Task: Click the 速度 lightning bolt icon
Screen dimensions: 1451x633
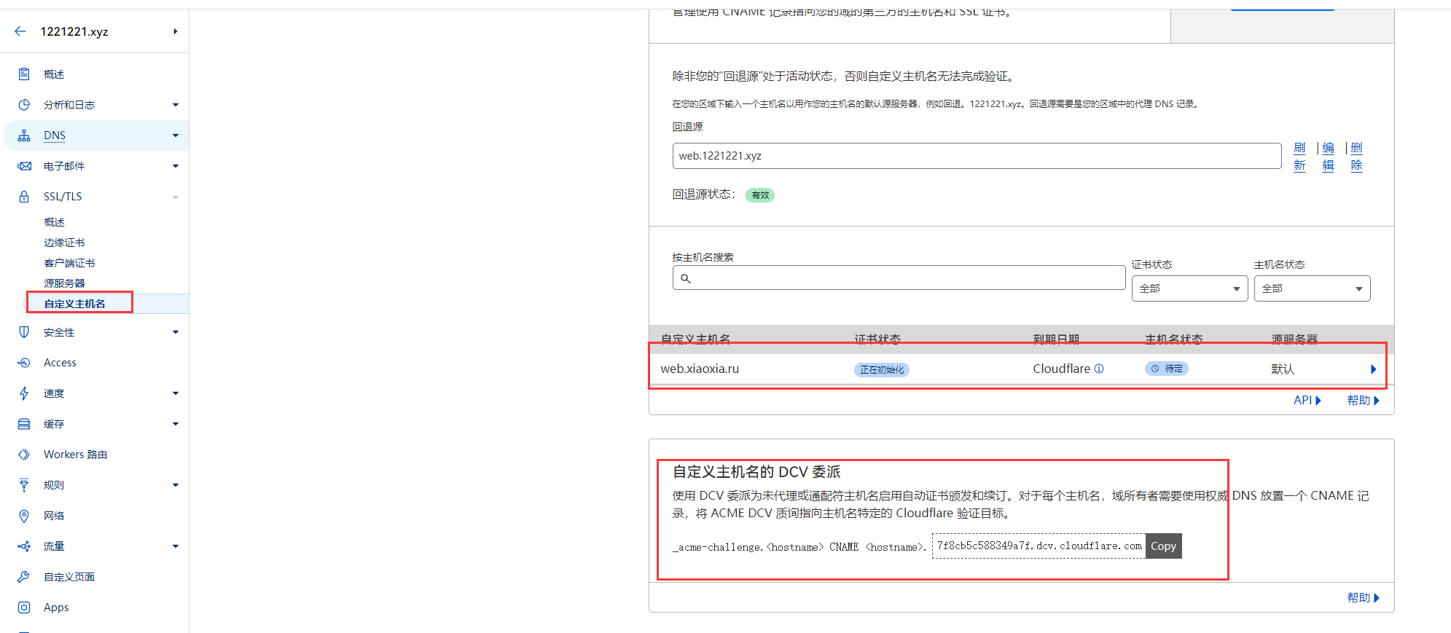Action: point(24,393)
